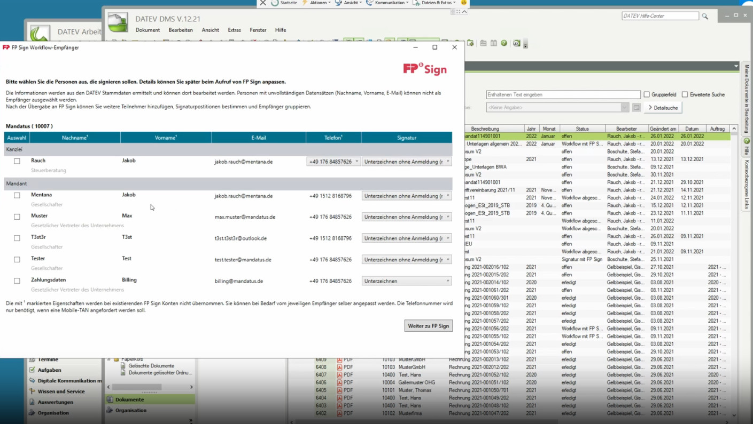The height and width of the screenshot is (424, 753).
Task: Open the Extras menu in DATEV DMS
Action: pos(234,30)
